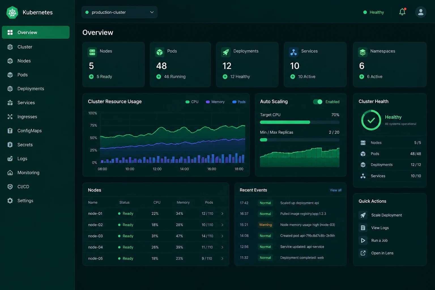Screen dimensions: 435x290
Task: Click the Settings gear icon in sidebar
Action: [10, 201]
